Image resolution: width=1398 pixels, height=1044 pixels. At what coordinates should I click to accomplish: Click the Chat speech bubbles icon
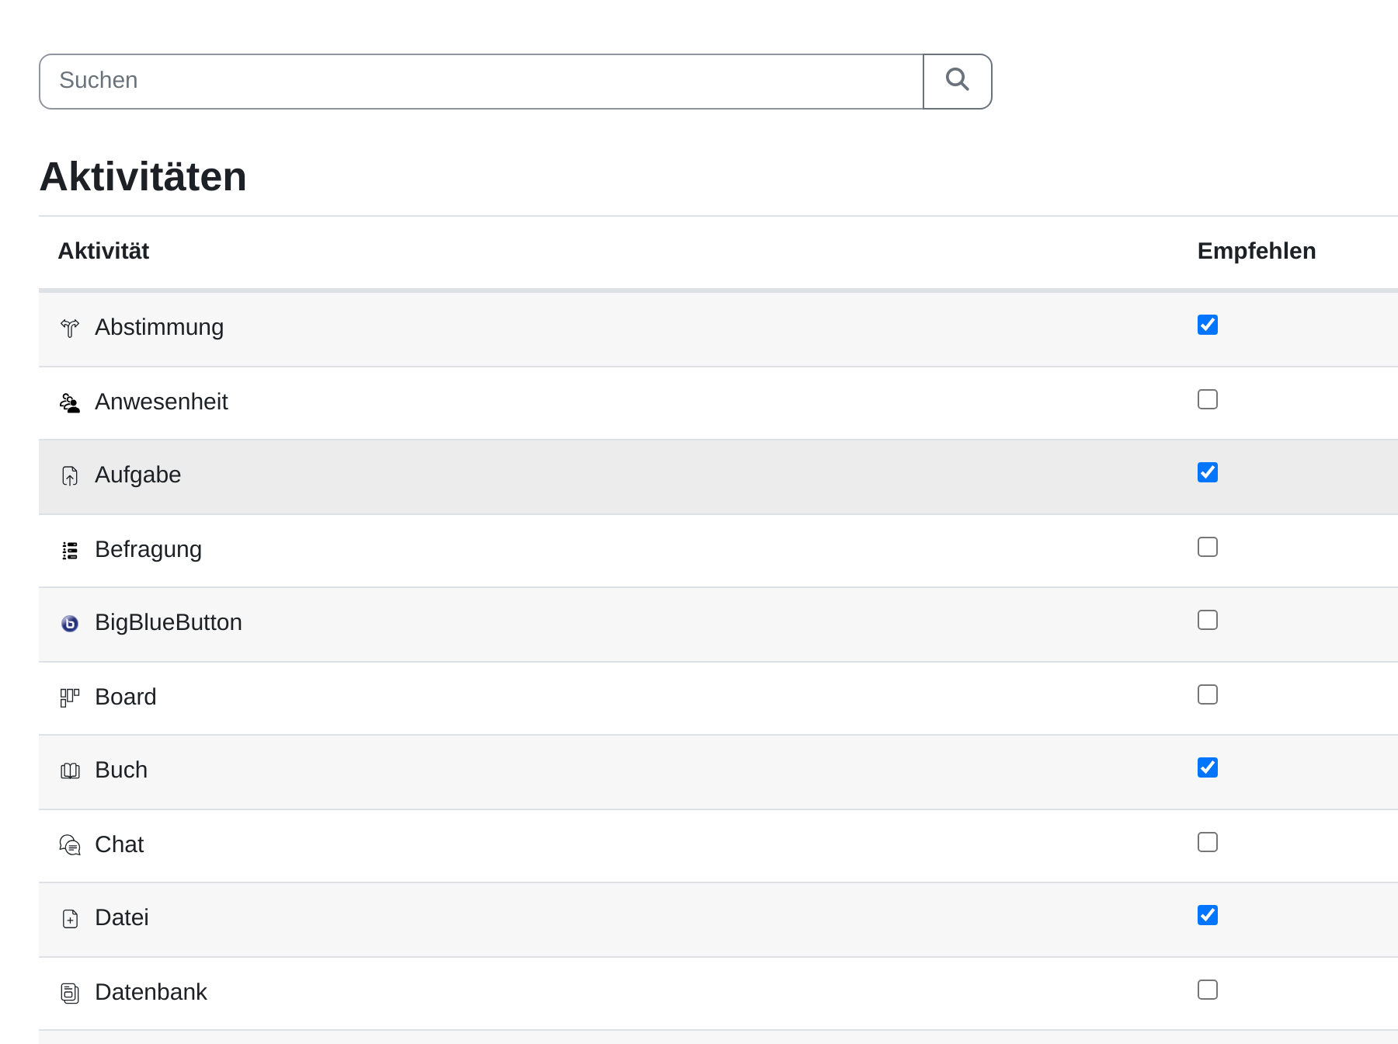[x=70, y=845]
